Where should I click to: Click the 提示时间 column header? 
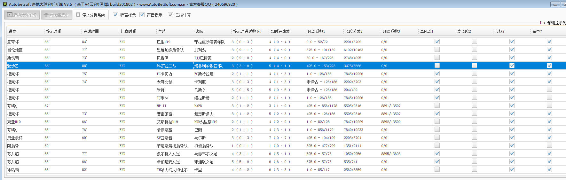point(54,31)
